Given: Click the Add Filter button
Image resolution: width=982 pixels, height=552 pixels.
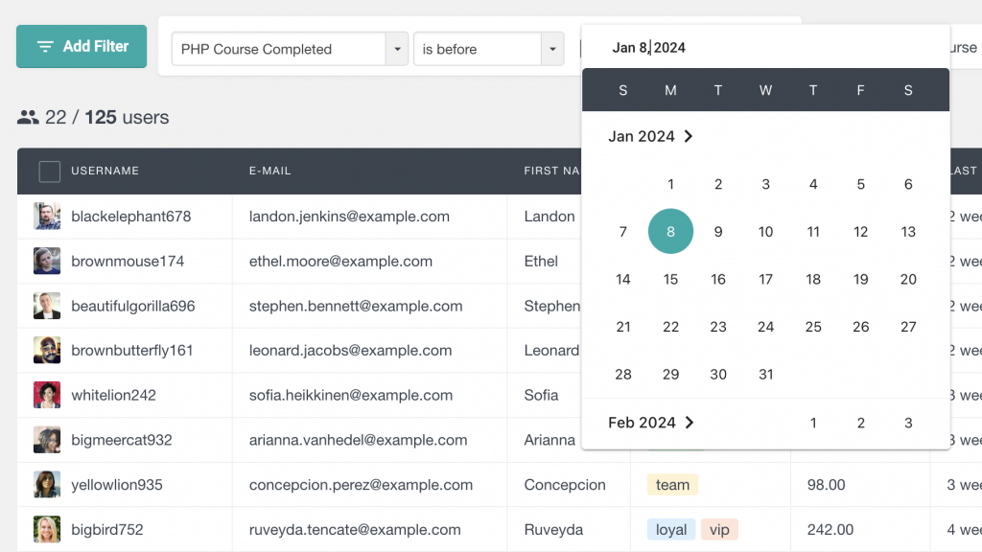Looking at the screenshot, I should pyautogui.click(x=82, y=47).
